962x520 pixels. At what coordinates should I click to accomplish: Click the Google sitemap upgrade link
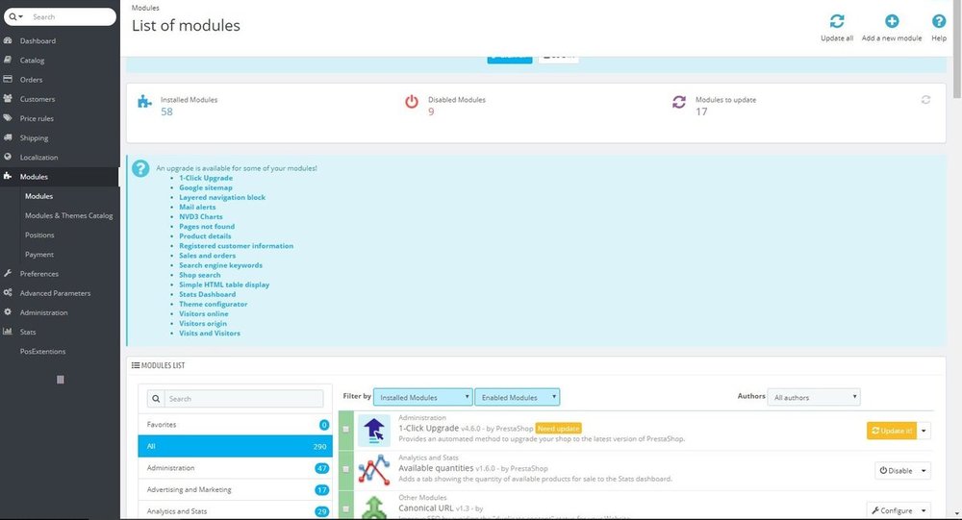click(x=206, y=187)
